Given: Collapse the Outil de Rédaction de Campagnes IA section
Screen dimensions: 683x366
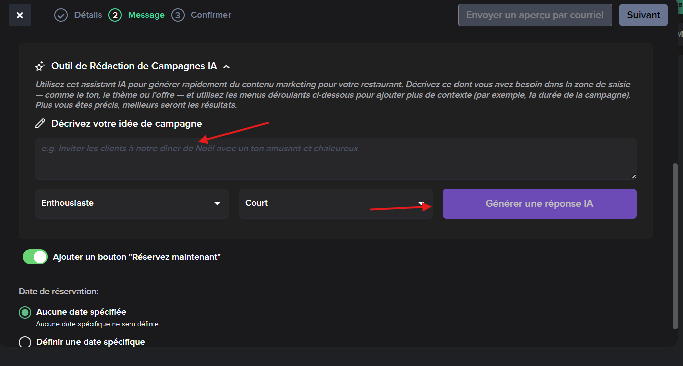Looking at the screenshot, I should 226,66.
